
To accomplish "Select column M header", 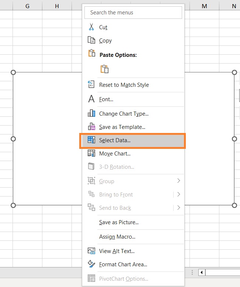I will point(204,6).
